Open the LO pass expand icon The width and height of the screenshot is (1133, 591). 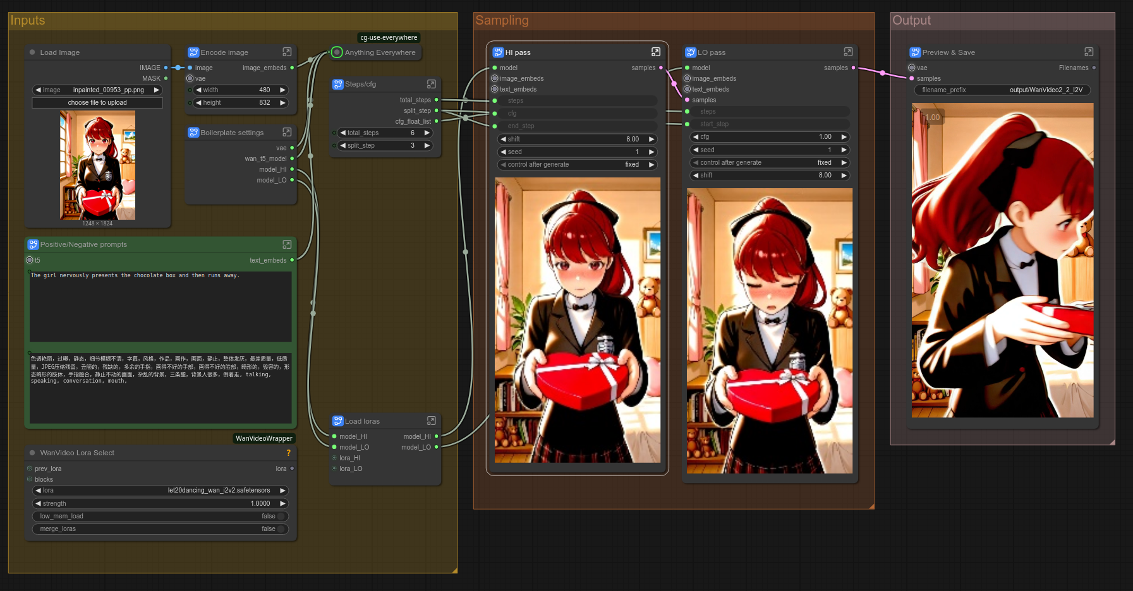pyautogui.click(x=848, y=52)
